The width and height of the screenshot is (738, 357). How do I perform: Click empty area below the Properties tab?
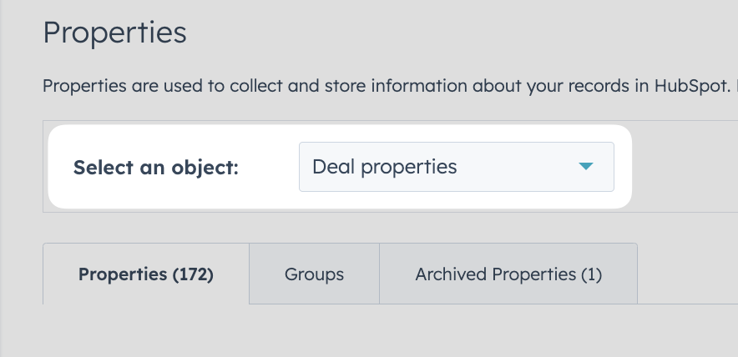pyautogui.click(x=146, y=330)
